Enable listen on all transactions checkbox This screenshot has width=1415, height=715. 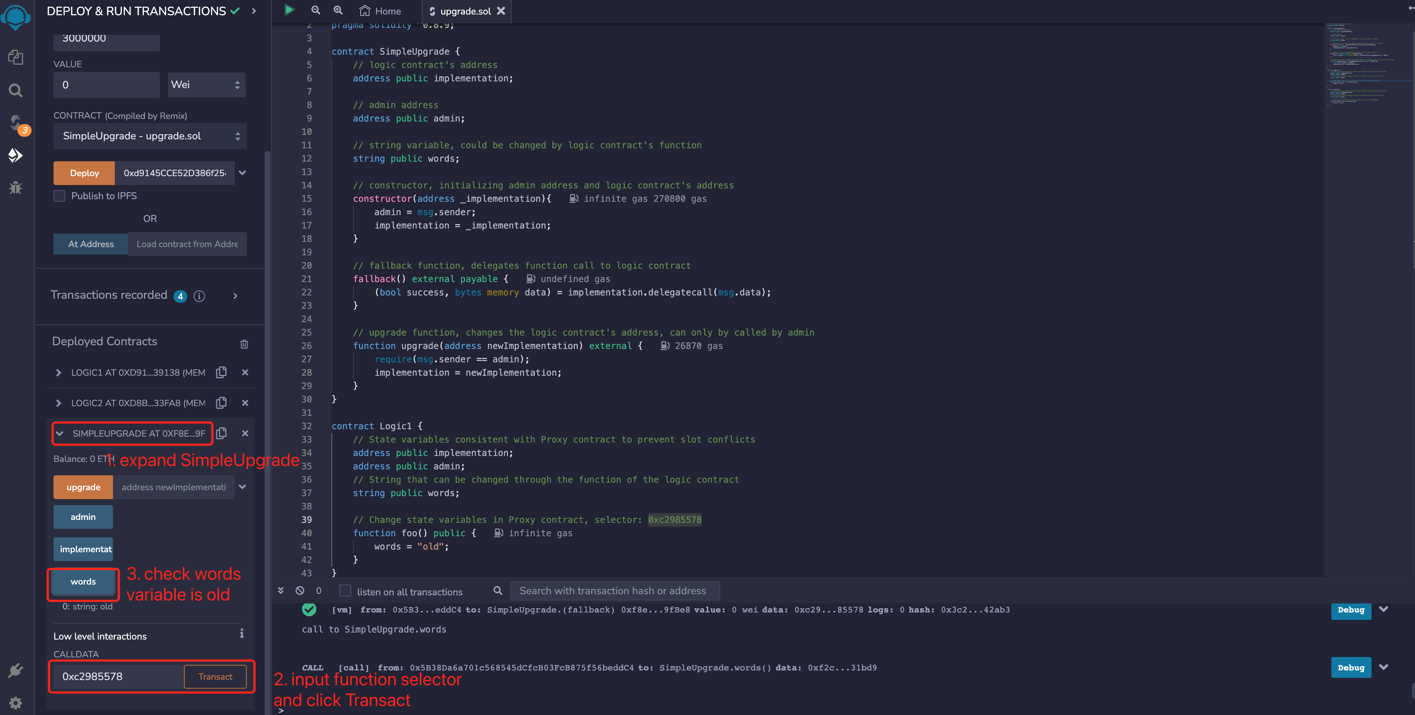click(x=345, y=591)
